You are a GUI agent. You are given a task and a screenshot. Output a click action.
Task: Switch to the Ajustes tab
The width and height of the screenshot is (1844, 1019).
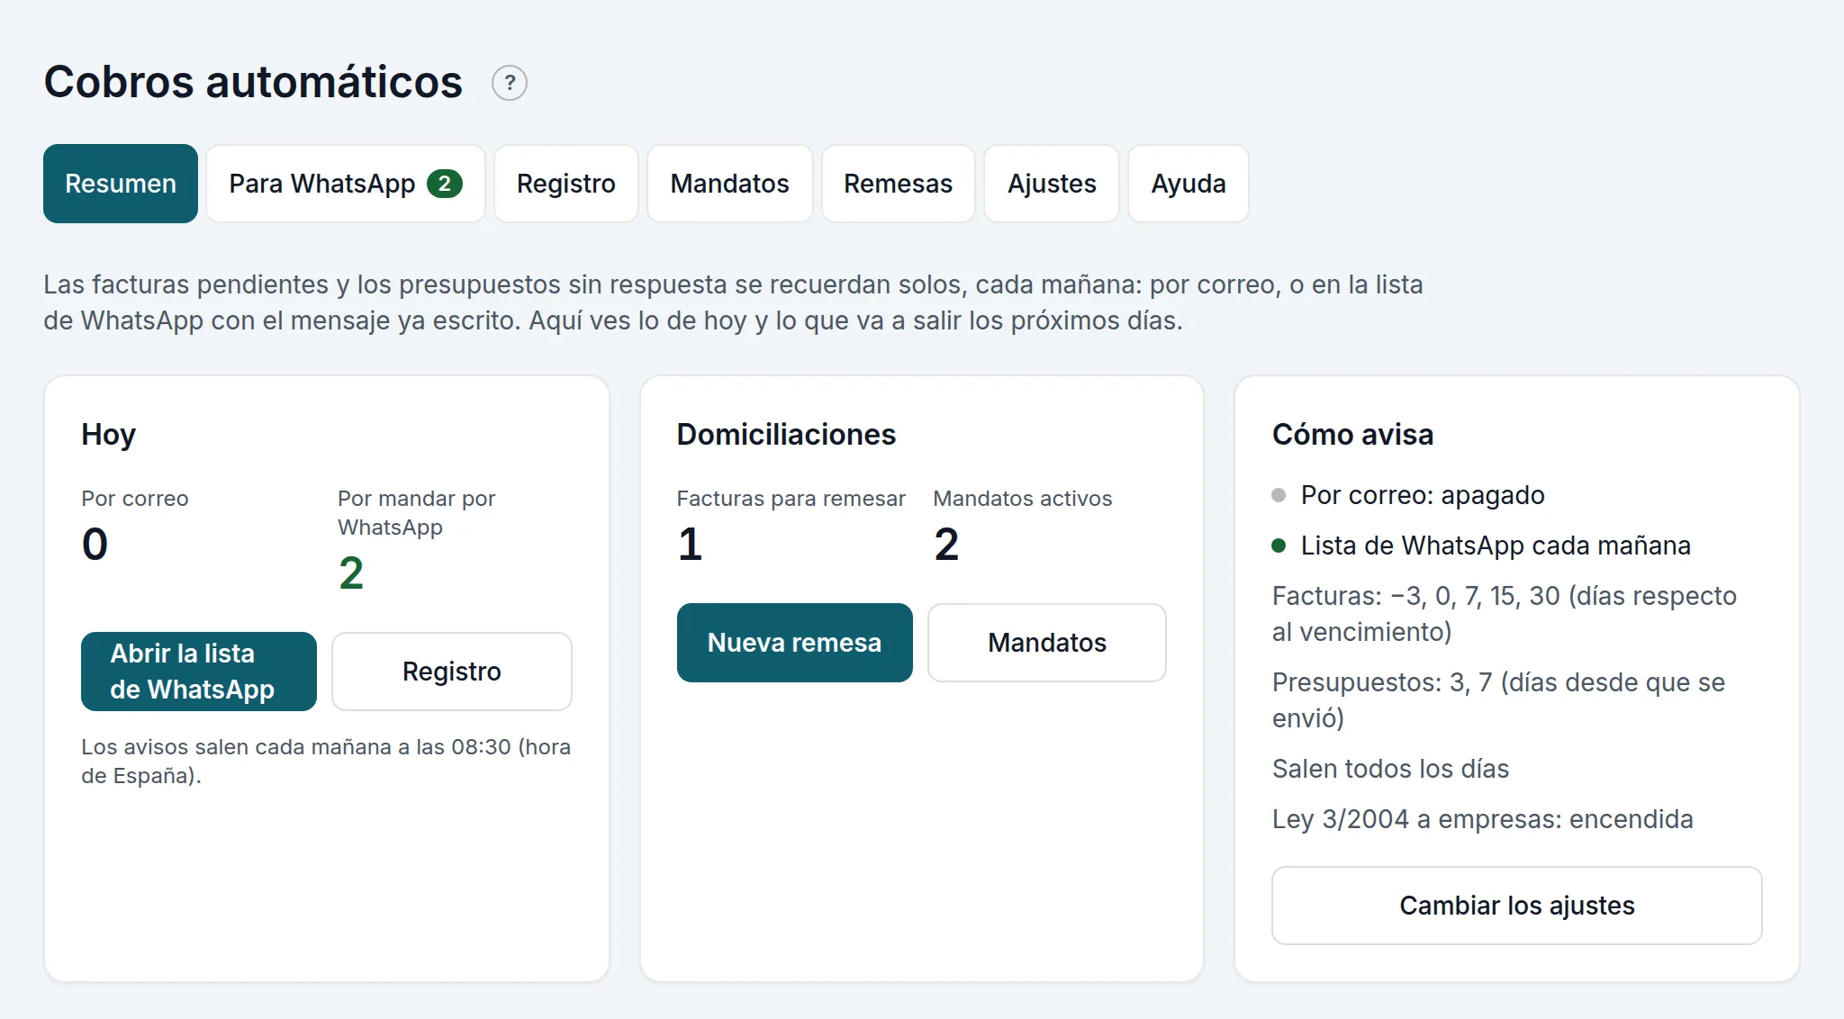point(1052,184)
